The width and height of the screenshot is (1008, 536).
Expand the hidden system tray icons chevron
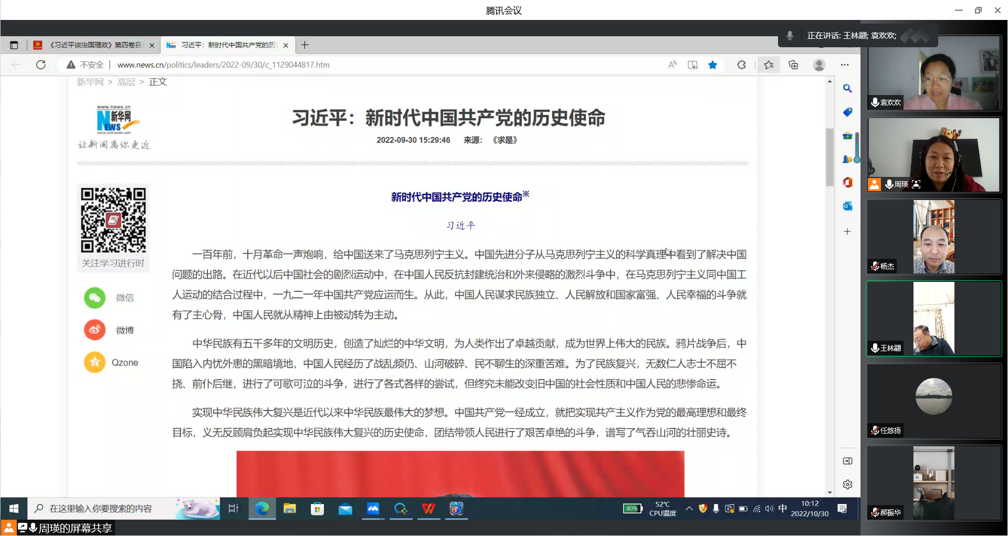pos(689,508)
